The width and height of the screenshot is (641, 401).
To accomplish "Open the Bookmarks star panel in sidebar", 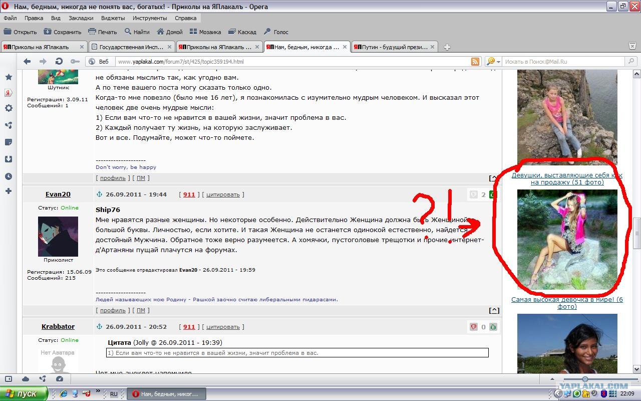I will [x=9, y=77].
